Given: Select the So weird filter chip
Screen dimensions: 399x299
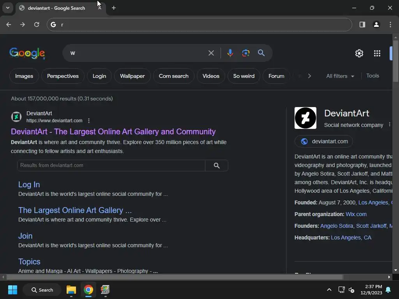Looking at the screenshot, I should coord(244,76).
